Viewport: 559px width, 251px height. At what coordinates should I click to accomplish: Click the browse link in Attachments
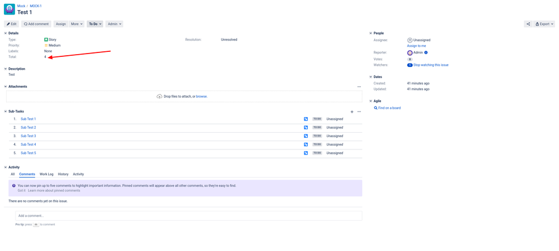pyautogui.click(x=201, y=96)
